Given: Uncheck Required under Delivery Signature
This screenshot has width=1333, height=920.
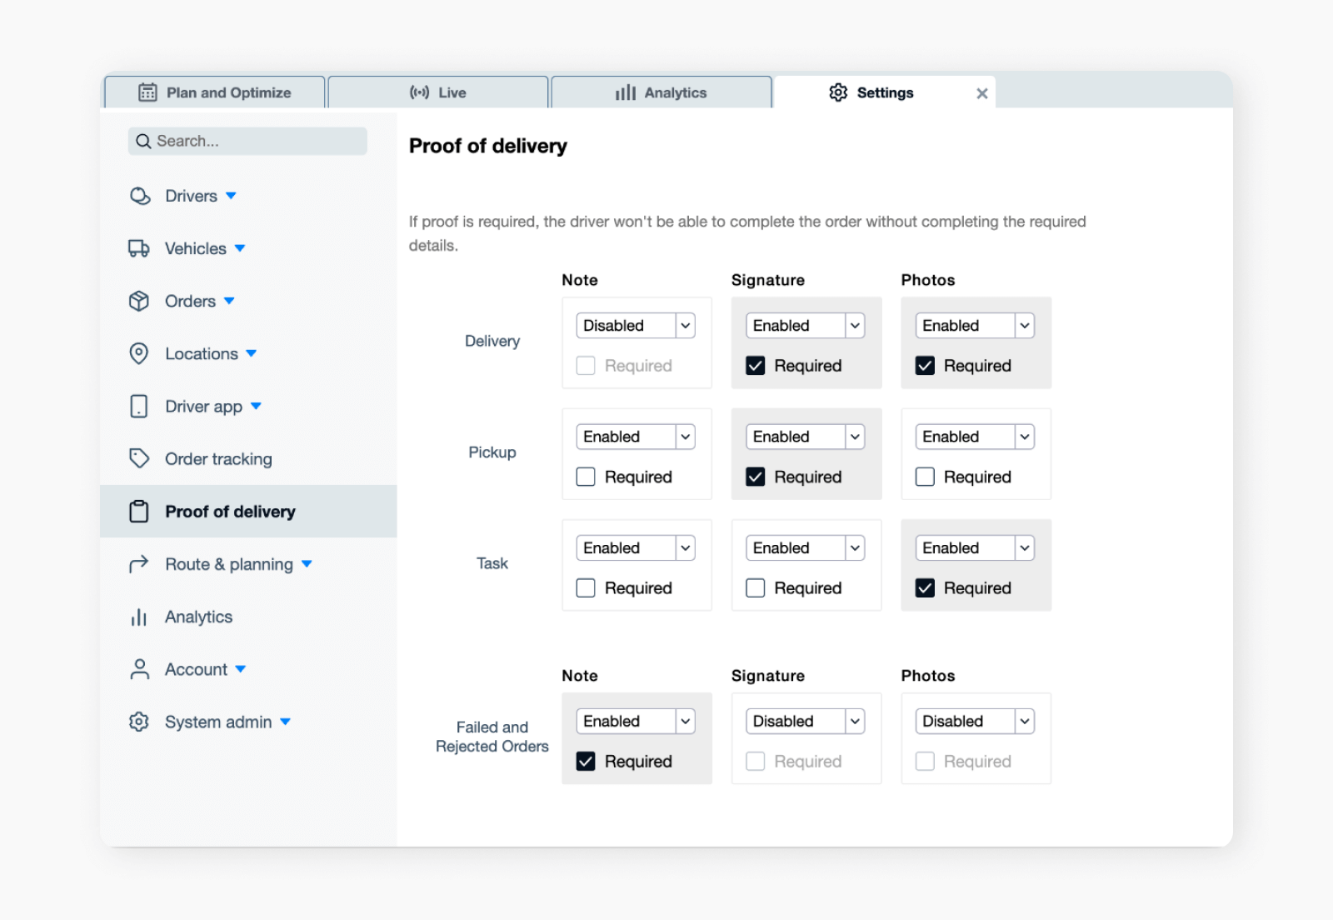Looking at the screenshot, I should (755, 365).
